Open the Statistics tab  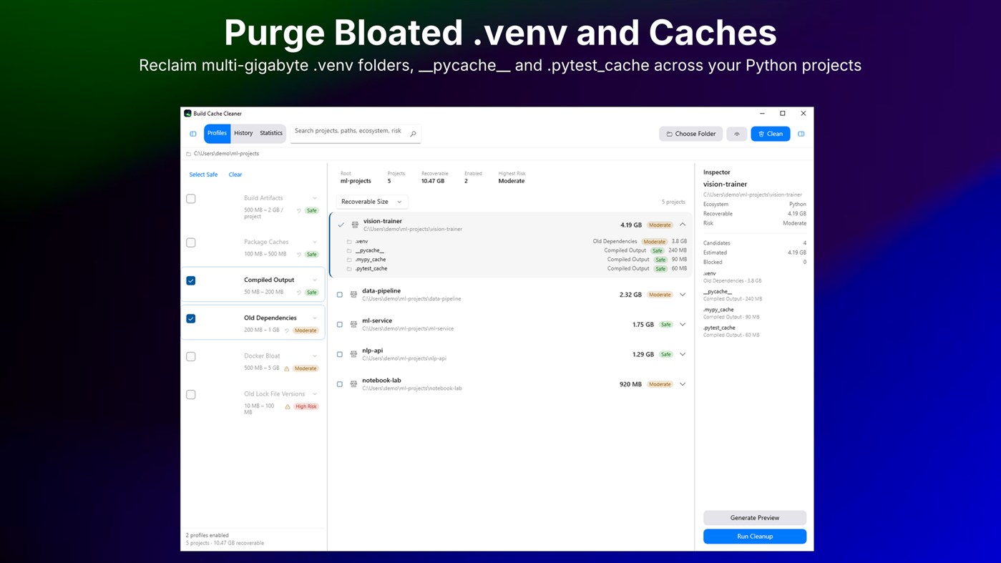[x=271, y=133]
